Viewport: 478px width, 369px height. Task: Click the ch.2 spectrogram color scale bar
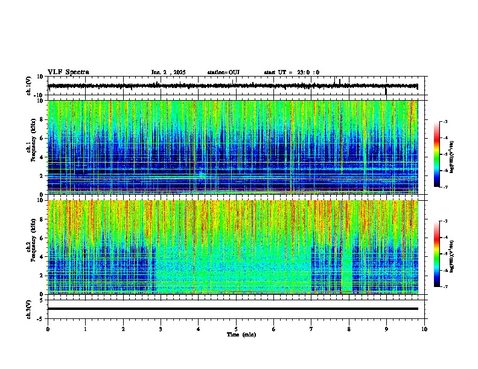(x=437, y=254)
